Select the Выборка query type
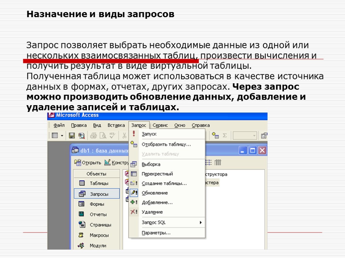Image resolution: width=345 pixels, height=258 pixels. click(x=167, y=164)
